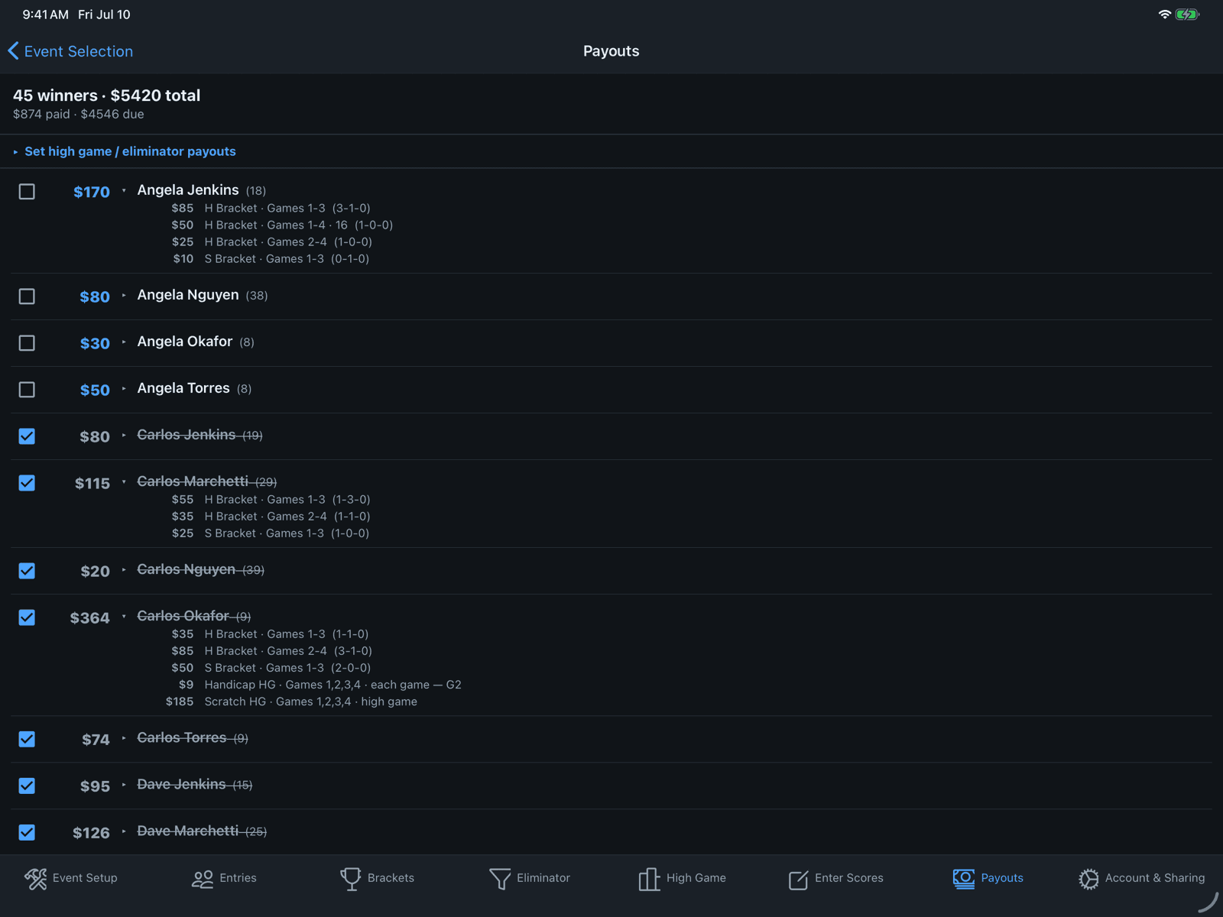This screenshot has height=917, width=1223.
Task: Collapse Carlos Okafor payout details
Action: tap(124, 616)
